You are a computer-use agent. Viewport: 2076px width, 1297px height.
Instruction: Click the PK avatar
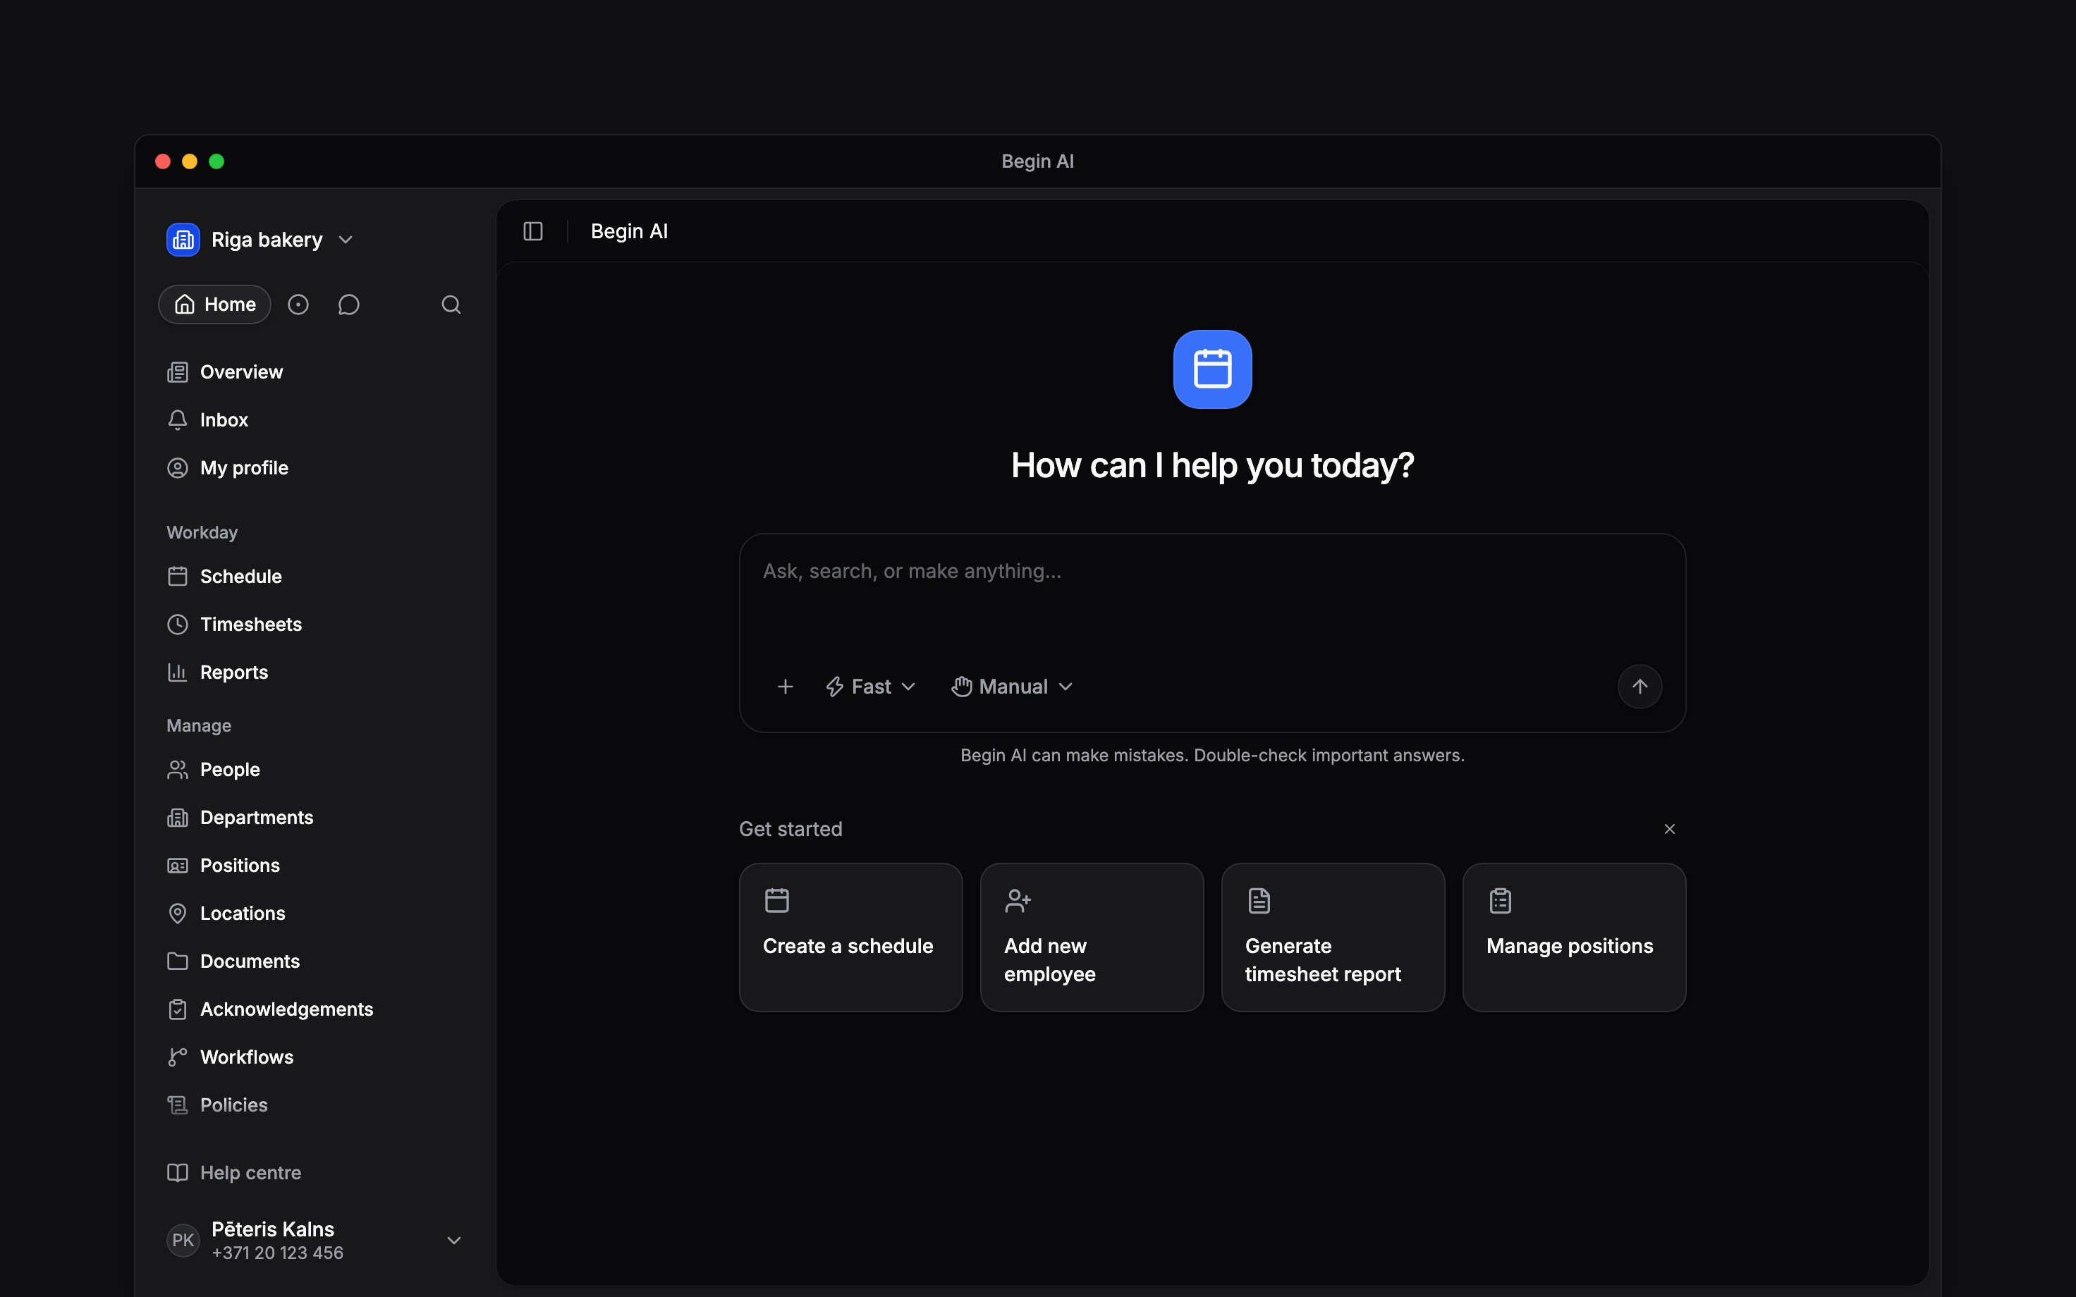[183, 1241]
